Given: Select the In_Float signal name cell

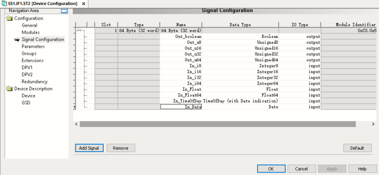Looking at the screenshot, I should tap(181, 89).
